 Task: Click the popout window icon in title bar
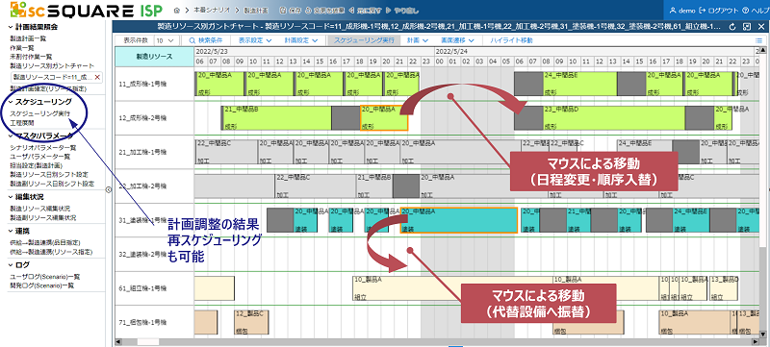coord(747,27)
